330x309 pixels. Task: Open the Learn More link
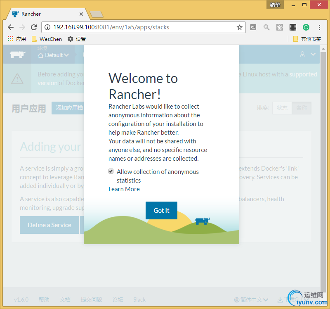(x=124, y=189)
